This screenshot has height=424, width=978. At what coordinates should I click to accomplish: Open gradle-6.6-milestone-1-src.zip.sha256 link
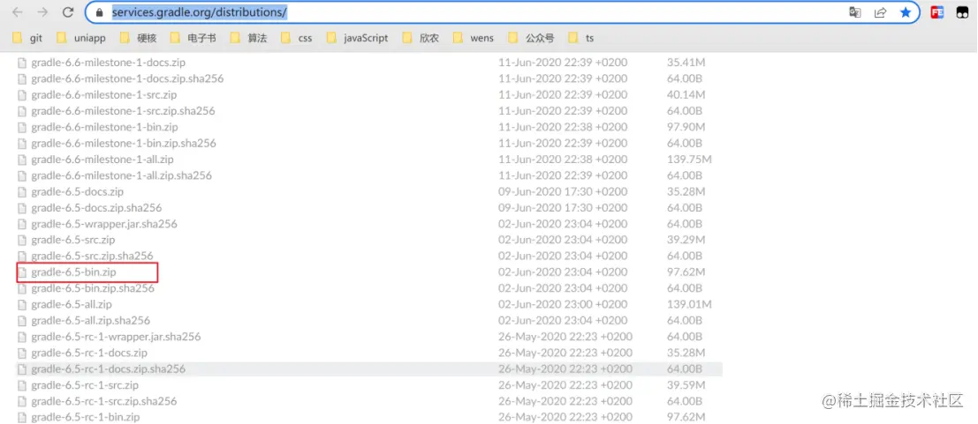pyautogui.click(x=123, y=111)
